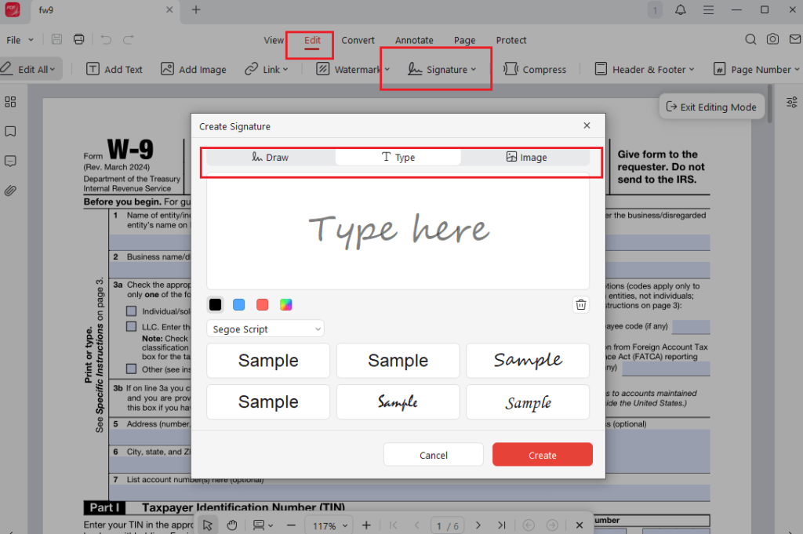Viewport: 803px width, 534px height.
Task: Click the Edit tab
Action: [312, 41]
